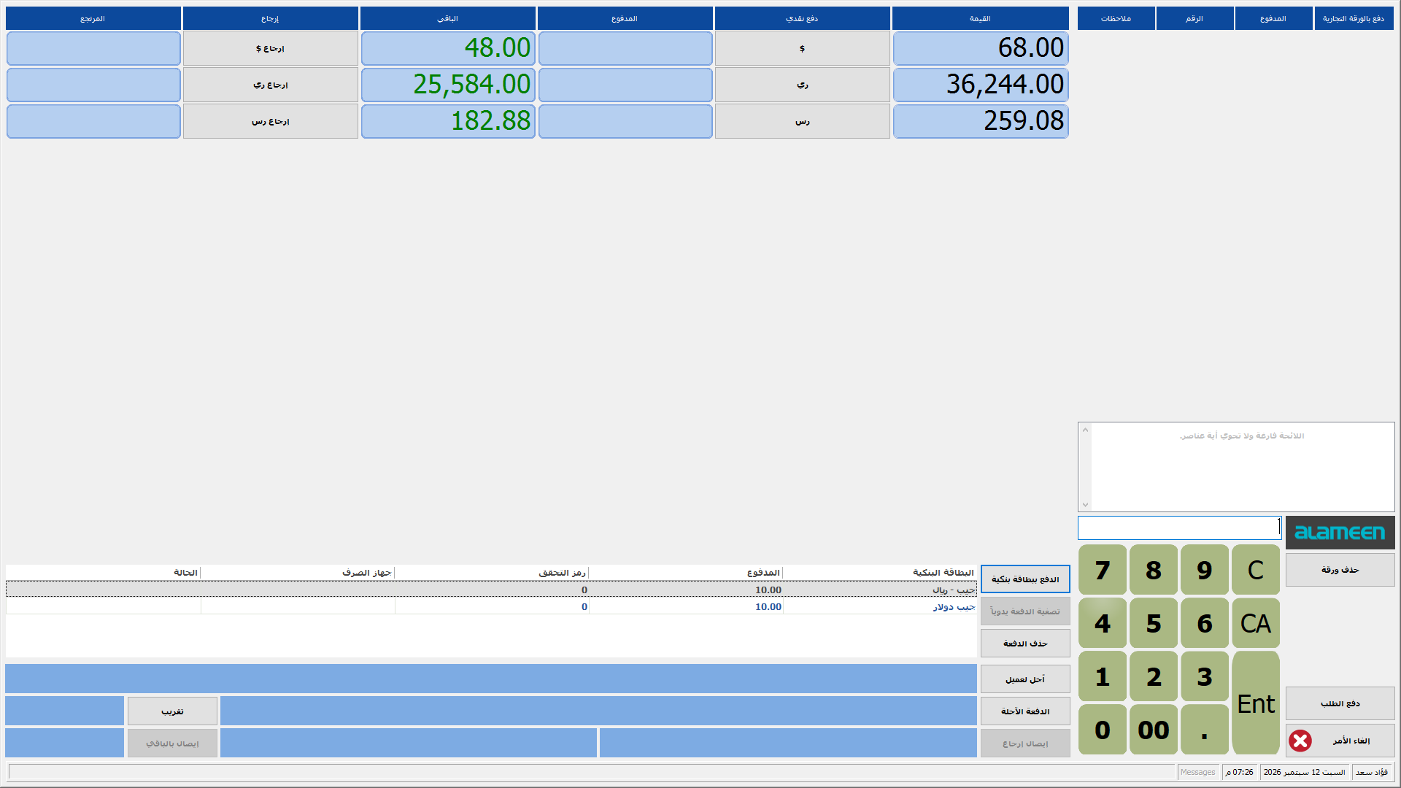Click the دفع بالورقة التجارية column header

[x=1354, y=18]
